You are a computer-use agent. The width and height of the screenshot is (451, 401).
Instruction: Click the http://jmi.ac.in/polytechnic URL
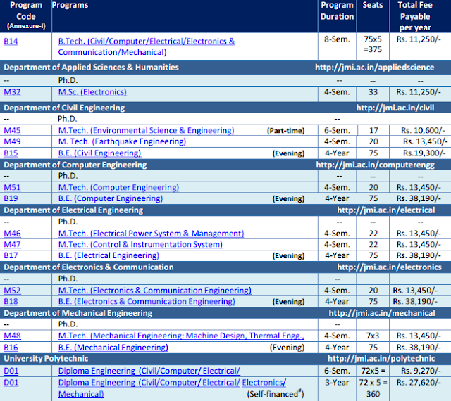(381, 359)
